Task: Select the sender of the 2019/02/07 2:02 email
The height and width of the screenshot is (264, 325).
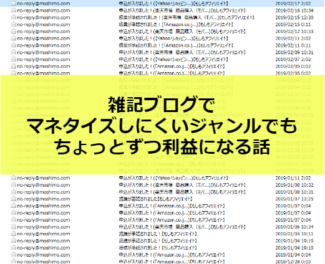Action: 44,59
